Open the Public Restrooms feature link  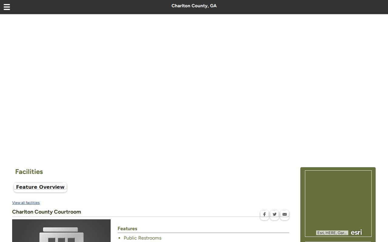click(142, 238)
